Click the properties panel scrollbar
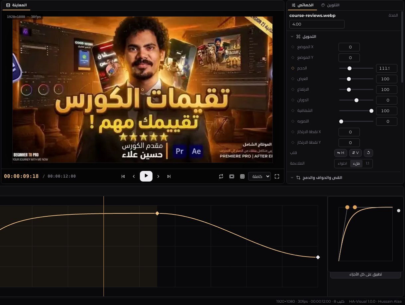The height and width of the screenshot is (305, 405). coord(403,46)
